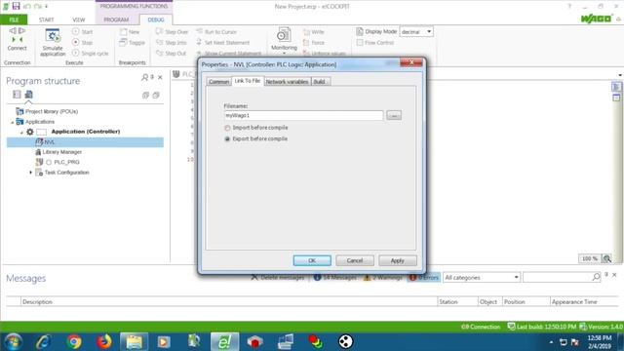The height and width of the screenshot is (351, 624).
Task: Click the second view icon under Program structure
Action: [x=28, y=95]
